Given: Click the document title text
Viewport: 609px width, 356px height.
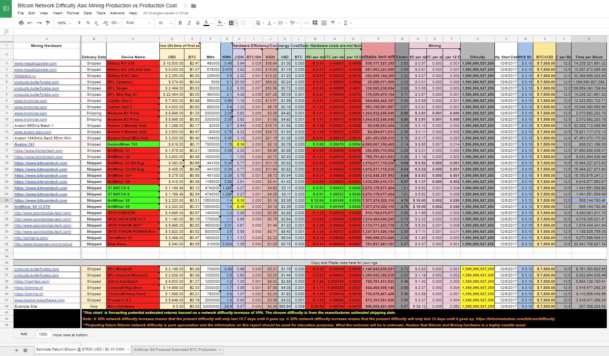Looking at the screenshot, I should [x=97, y=5].
